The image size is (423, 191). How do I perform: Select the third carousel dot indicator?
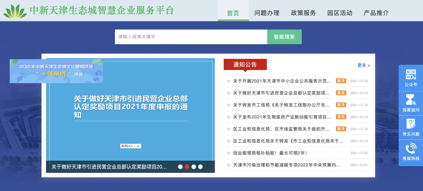(194, 167)
